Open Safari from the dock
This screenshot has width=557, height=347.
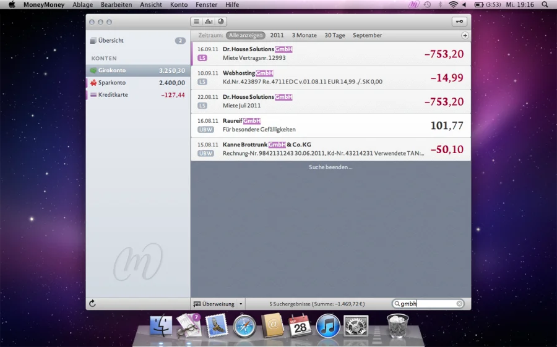(244, 325)
